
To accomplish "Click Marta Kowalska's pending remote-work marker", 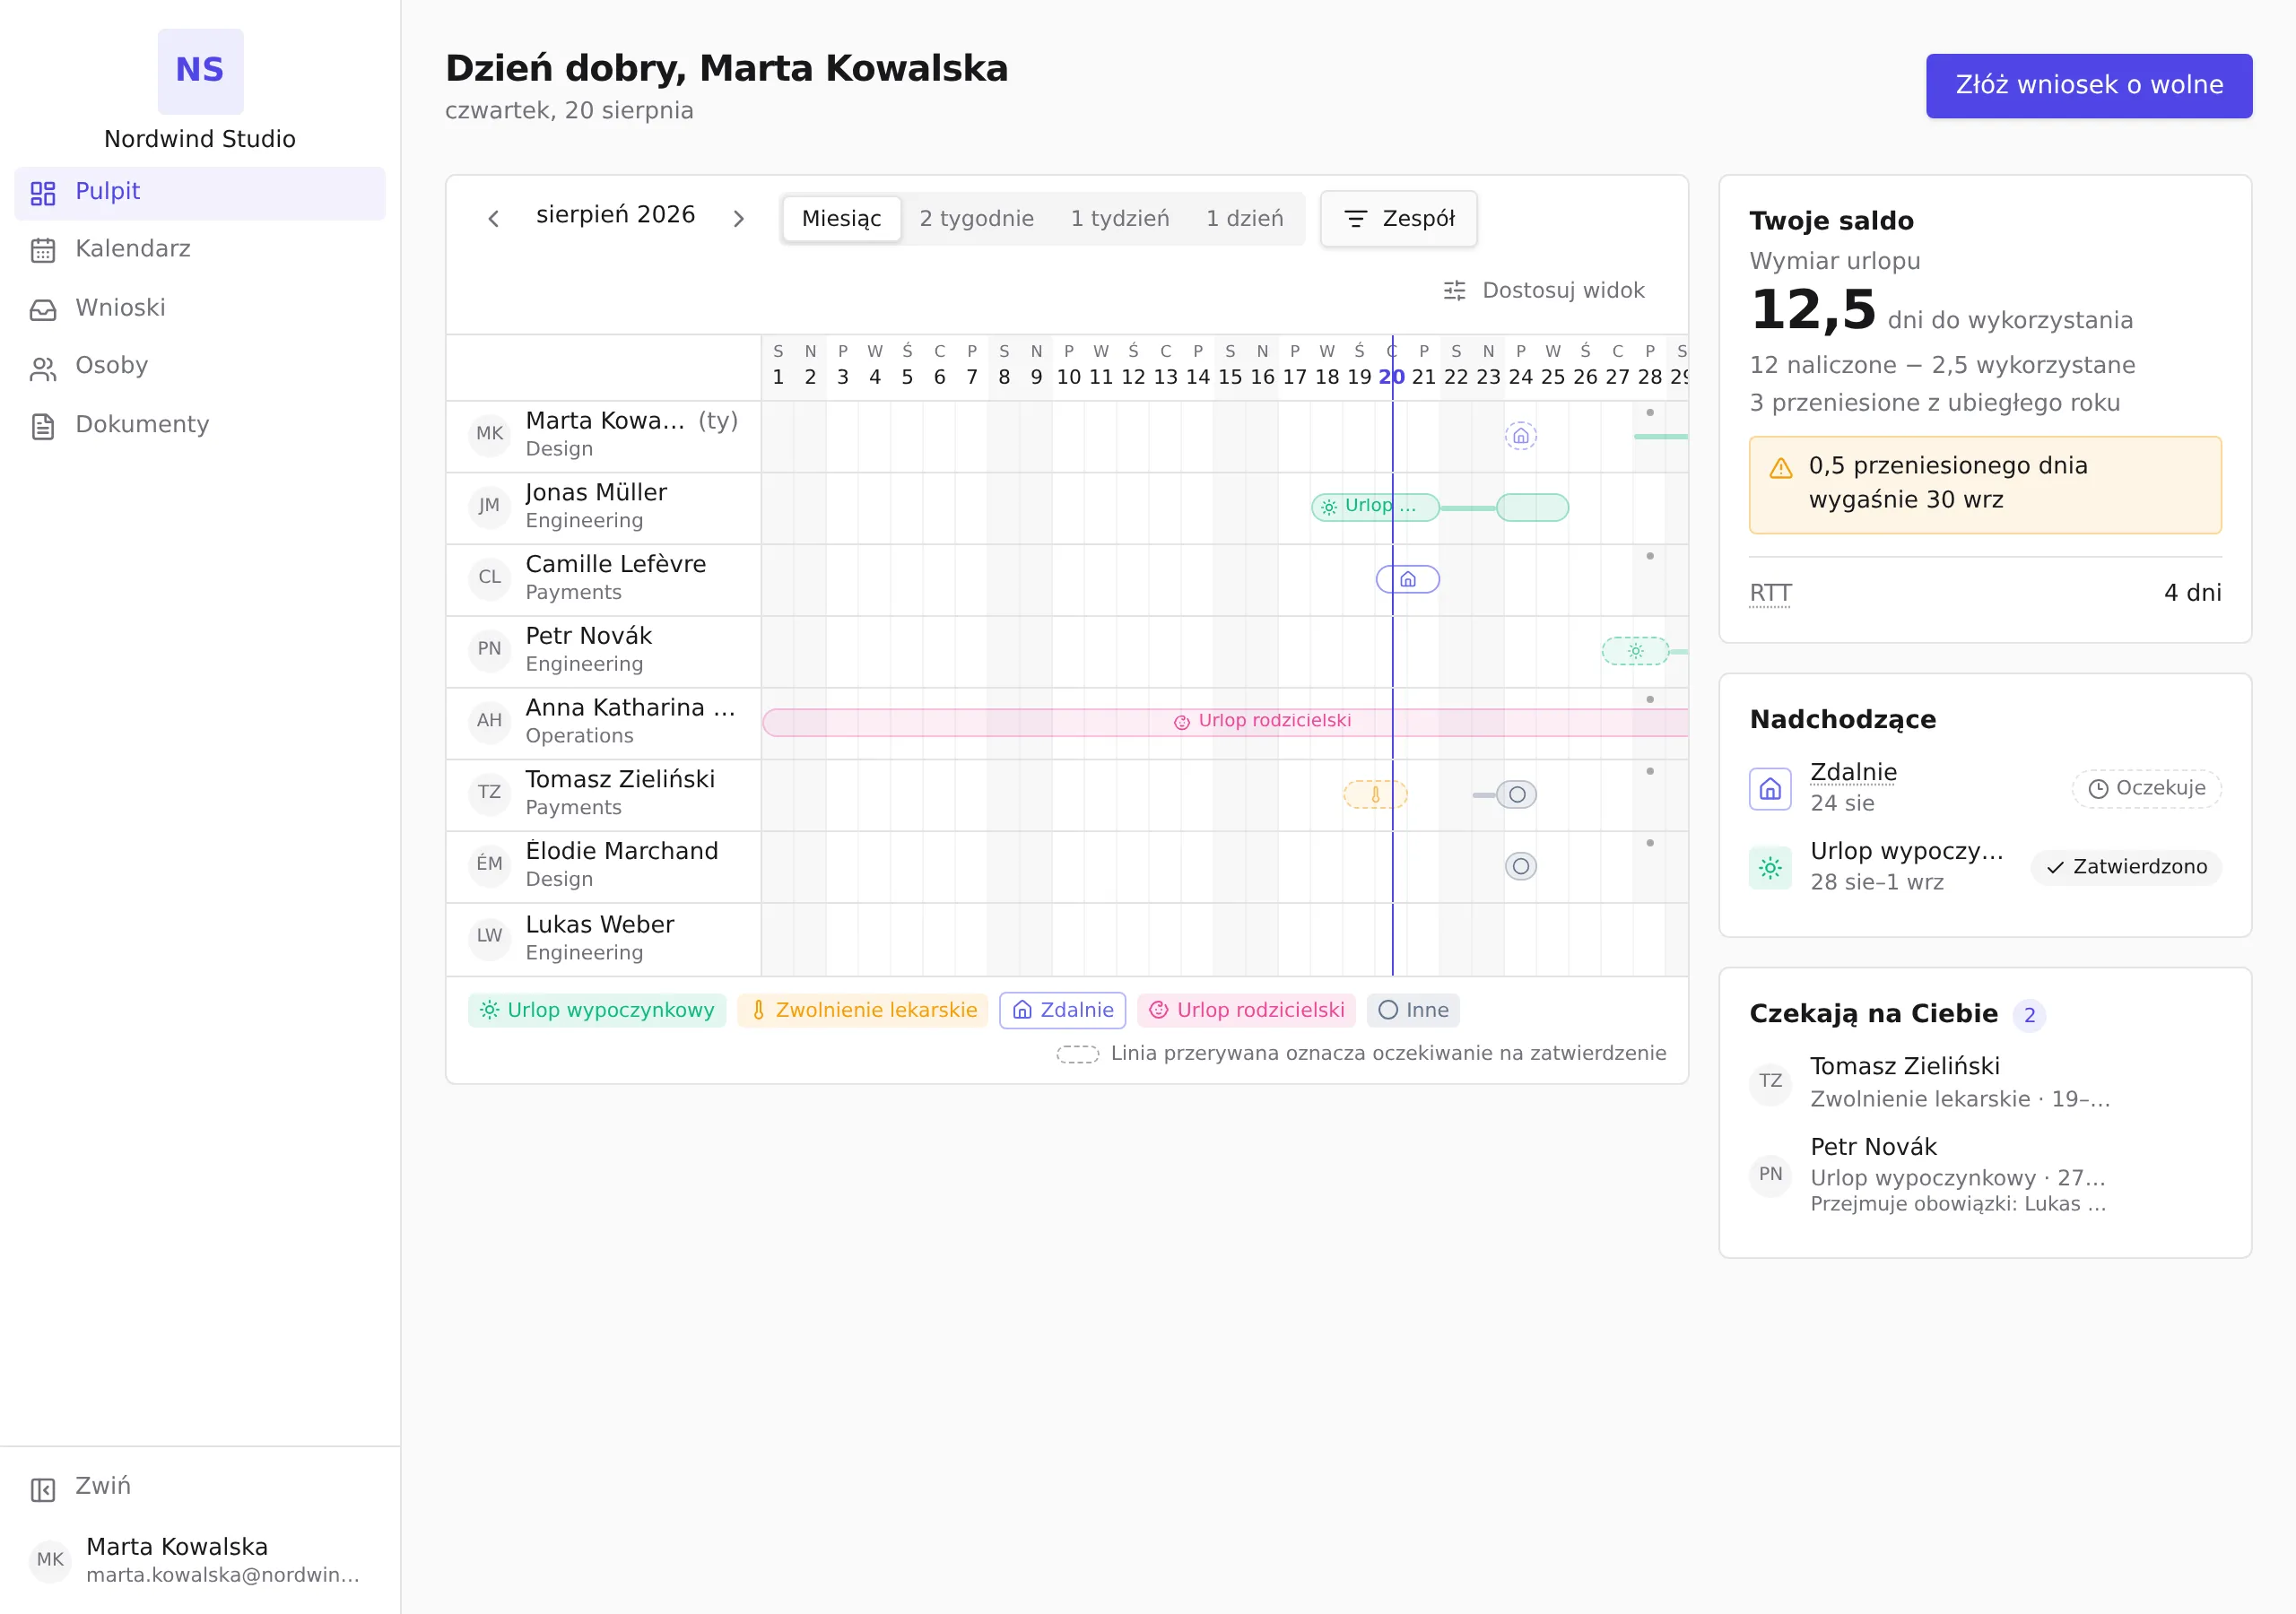I will point(1520,436).
